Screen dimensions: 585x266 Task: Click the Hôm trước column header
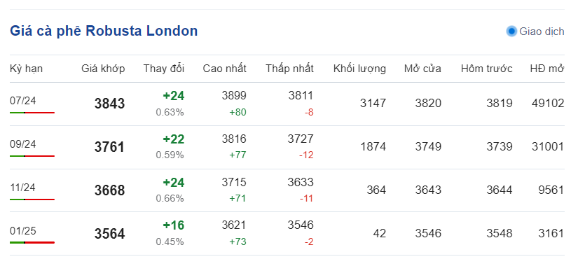tap(486, 69)
